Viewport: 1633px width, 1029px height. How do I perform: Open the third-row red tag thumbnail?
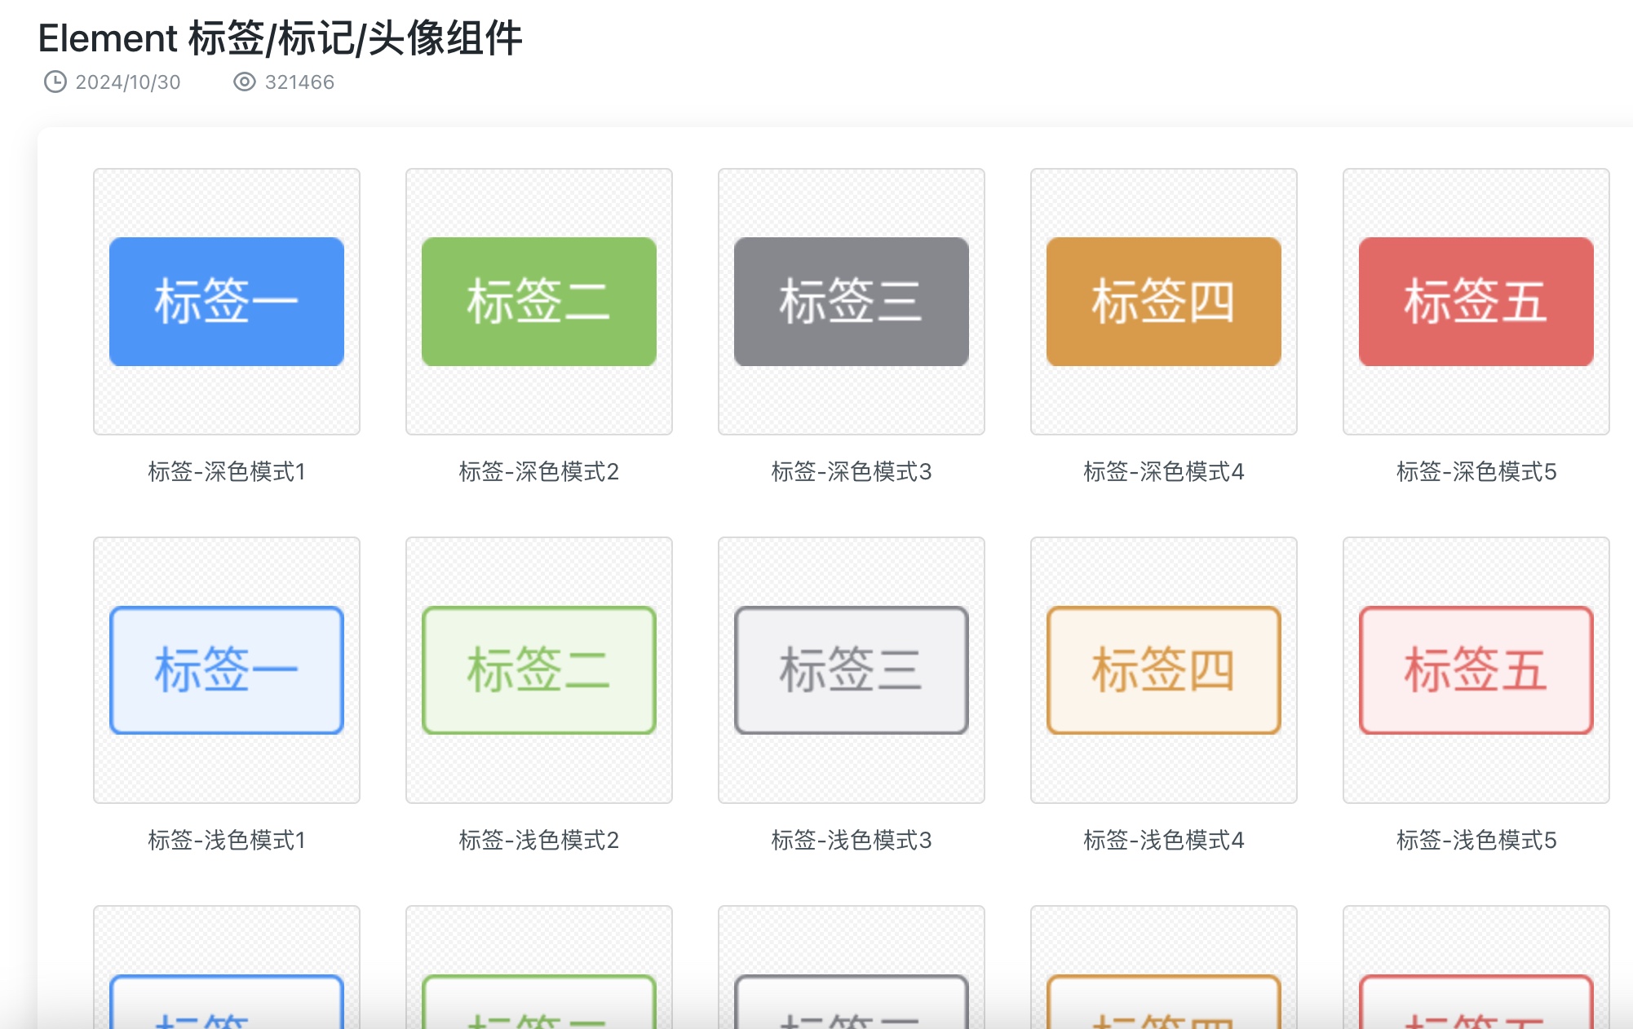(x=1476, y=968)
